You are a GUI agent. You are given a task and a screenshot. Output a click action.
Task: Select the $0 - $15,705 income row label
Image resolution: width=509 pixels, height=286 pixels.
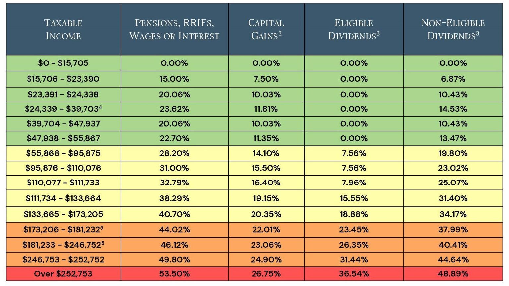(63, 63)
